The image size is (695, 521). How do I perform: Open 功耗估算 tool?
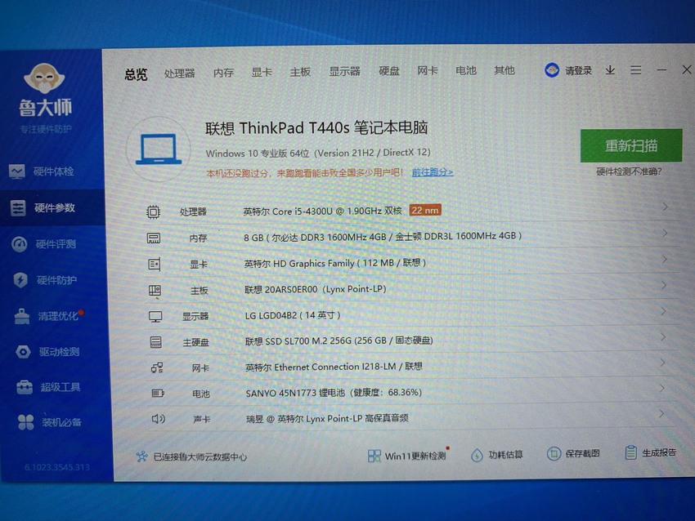coord(497,455)
